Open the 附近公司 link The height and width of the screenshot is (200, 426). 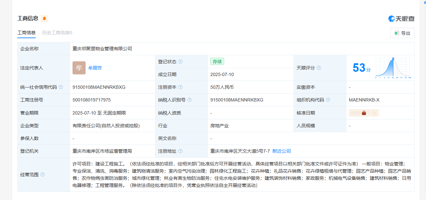[x=282, y=151]
